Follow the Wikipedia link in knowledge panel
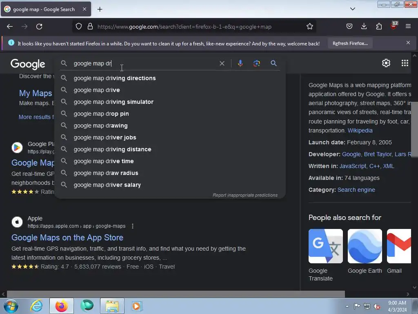 [x=360, y=130]
